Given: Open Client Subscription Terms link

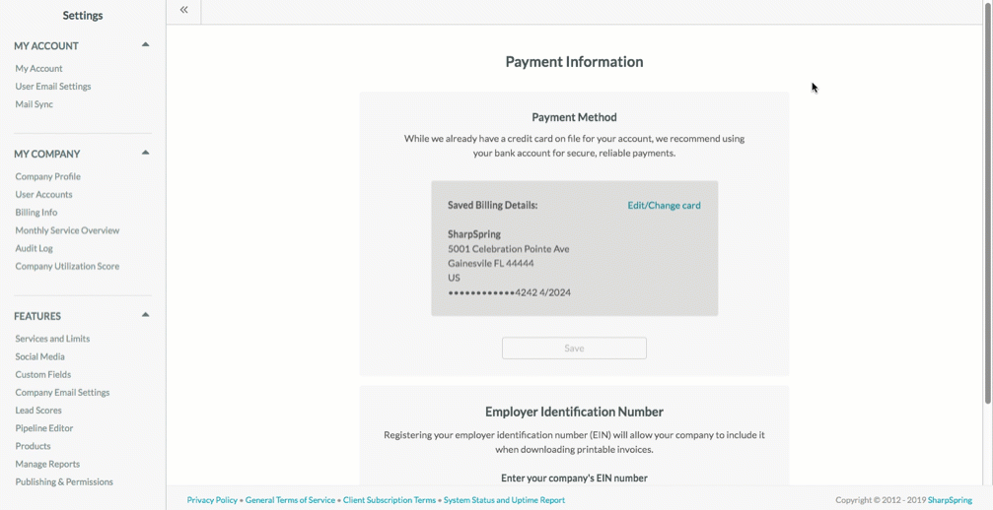Looking at the screenshot, I should pos(390,500).
